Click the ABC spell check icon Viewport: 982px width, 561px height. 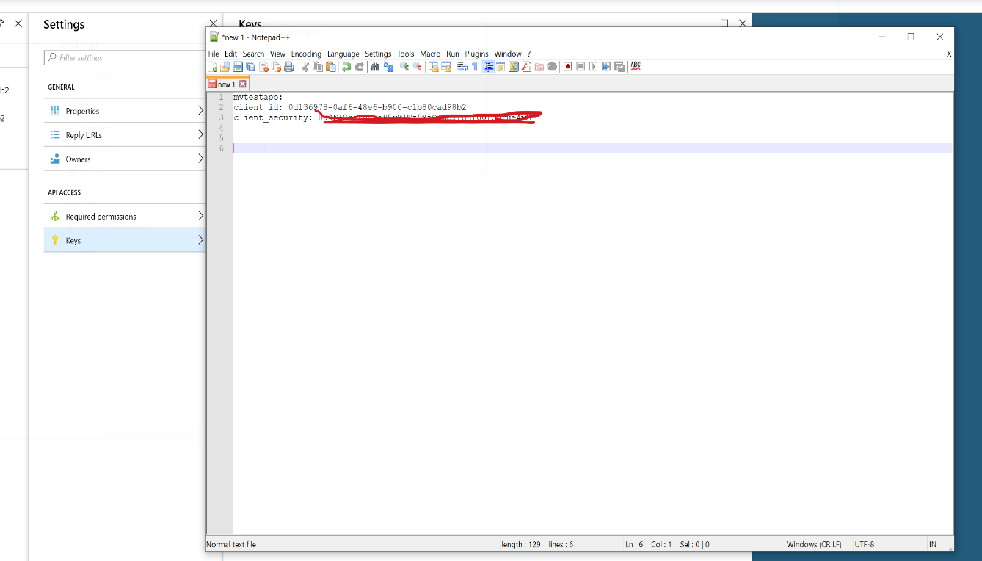tap(636, 66)
